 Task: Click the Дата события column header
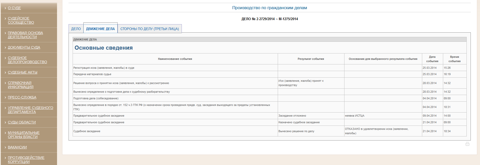coord(432,59)
